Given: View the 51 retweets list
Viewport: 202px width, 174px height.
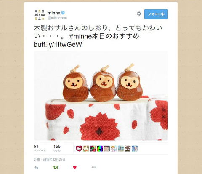Looking at the screenshot, I should tap(40, 148).
